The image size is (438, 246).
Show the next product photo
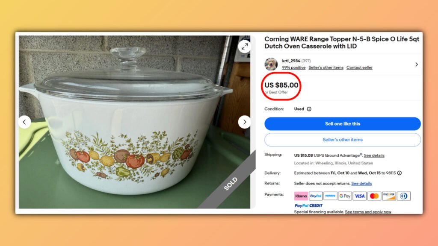245,122
